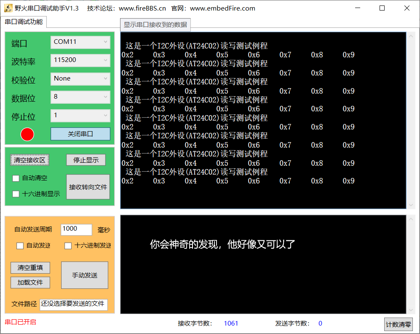Viewport: 420px width, 334px height.
Task: Click the 接收字节数 value 1061
Action: coord(231,323)
